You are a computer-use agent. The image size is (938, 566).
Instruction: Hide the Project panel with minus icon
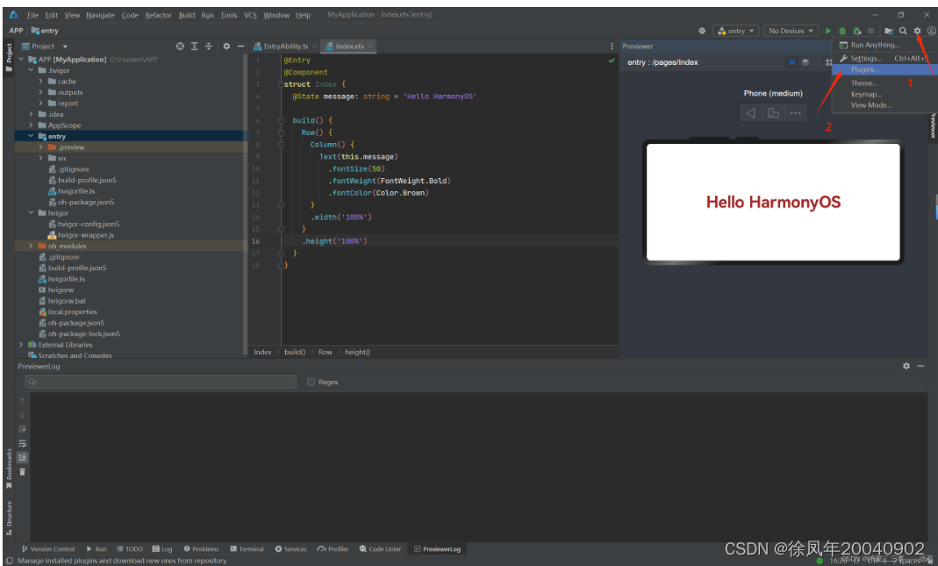point(241,46)
